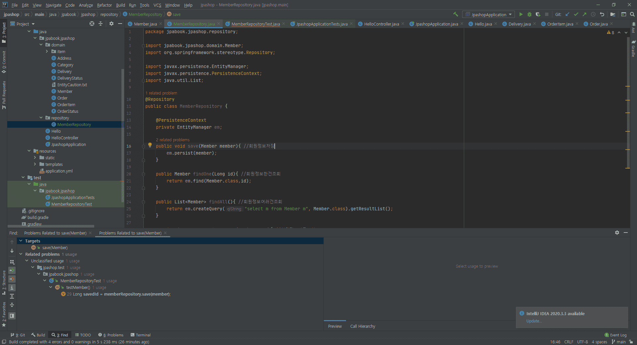Viewport: 637px width, 345px height.
Task: Click locate file crosshair icon in Project panel
Action: click(x=92, y=24)
